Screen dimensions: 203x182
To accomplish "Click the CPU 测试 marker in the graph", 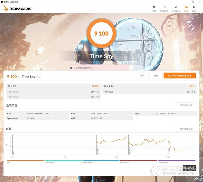I will point(169,151).
